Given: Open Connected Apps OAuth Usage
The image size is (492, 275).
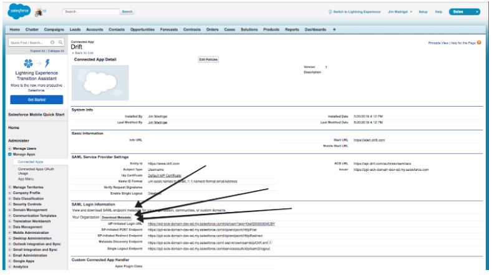Looking at the screenshot, I should tap(36, 171).
